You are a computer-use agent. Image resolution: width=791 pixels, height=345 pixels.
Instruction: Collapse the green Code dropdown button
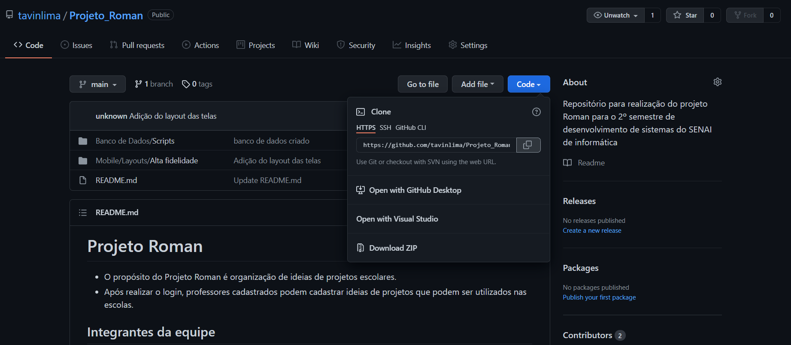(x=529, y=84)
